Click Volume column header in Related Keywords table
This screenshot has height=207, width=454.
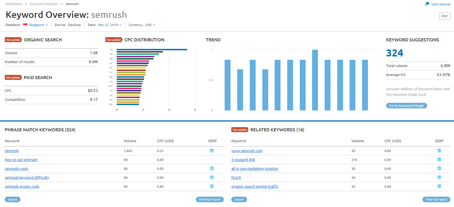click(358, 141)
